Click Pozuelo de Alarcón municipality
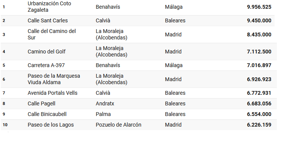The height and width of the screenshot is (141, 281). pyautogui.click(x=118, y=125)
